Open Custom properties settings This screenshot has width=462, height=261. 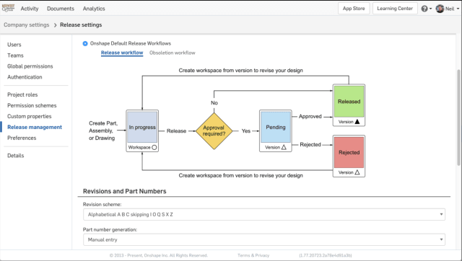pyautogui.click(x=30, y=117)
